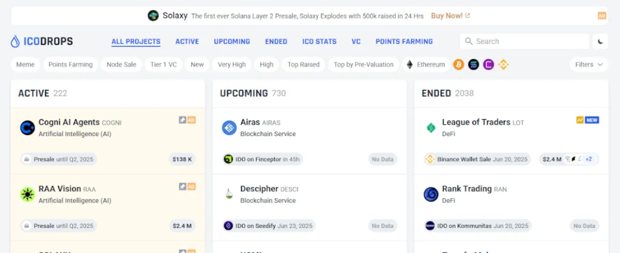This screenshot has height=253, width=620.
Task: Toggle the Meme filter chip
Action: (25, 64)
